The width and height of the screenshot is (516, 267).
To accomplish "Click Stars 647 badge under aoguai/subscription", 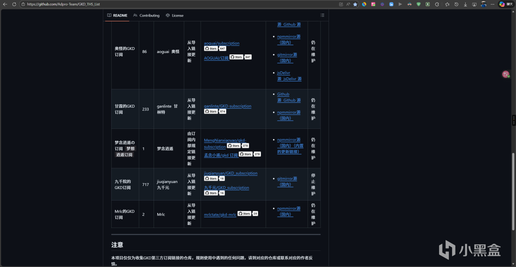I will tap(215, 48).
